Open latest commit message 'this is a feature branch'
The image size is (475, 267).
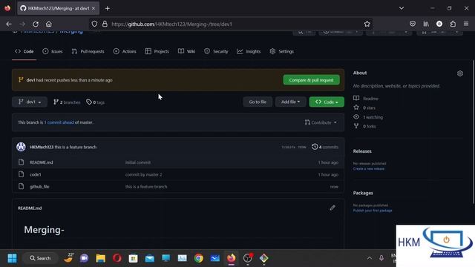(76, 147)
